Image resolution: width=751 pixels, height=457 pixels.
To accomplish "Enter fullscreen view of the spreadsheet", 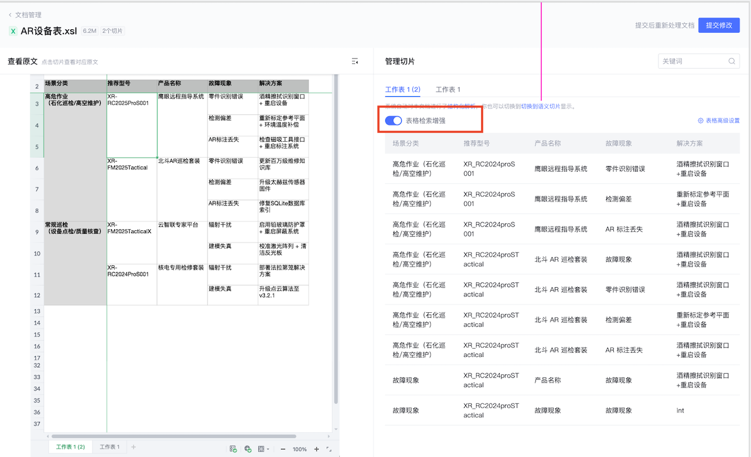I will click(x=329, y=449).
